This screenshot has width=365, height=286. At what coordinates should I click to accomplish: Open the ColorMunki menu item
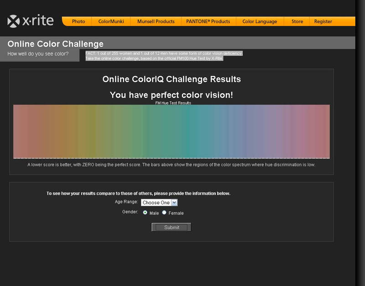coord(111,21)
